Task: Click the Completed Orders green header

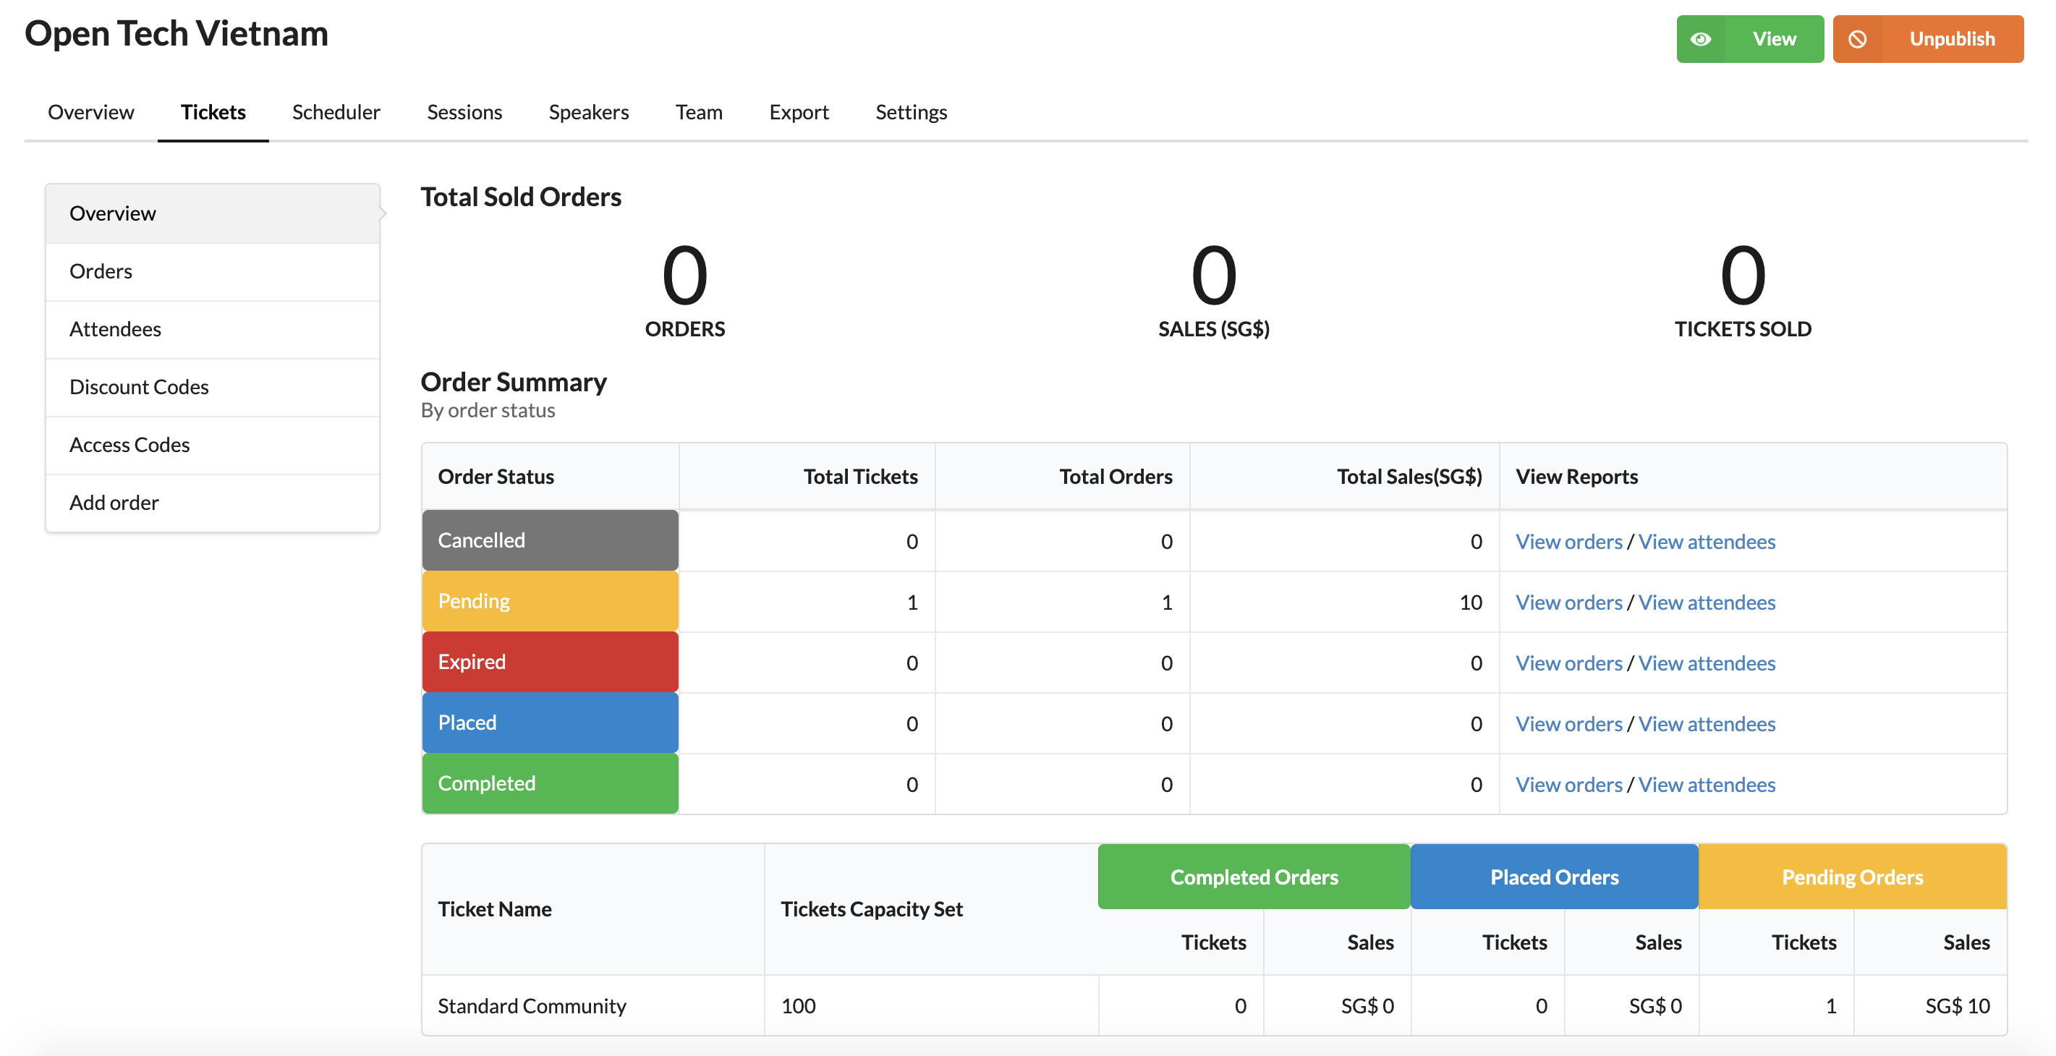Action: pos(1254,877)
